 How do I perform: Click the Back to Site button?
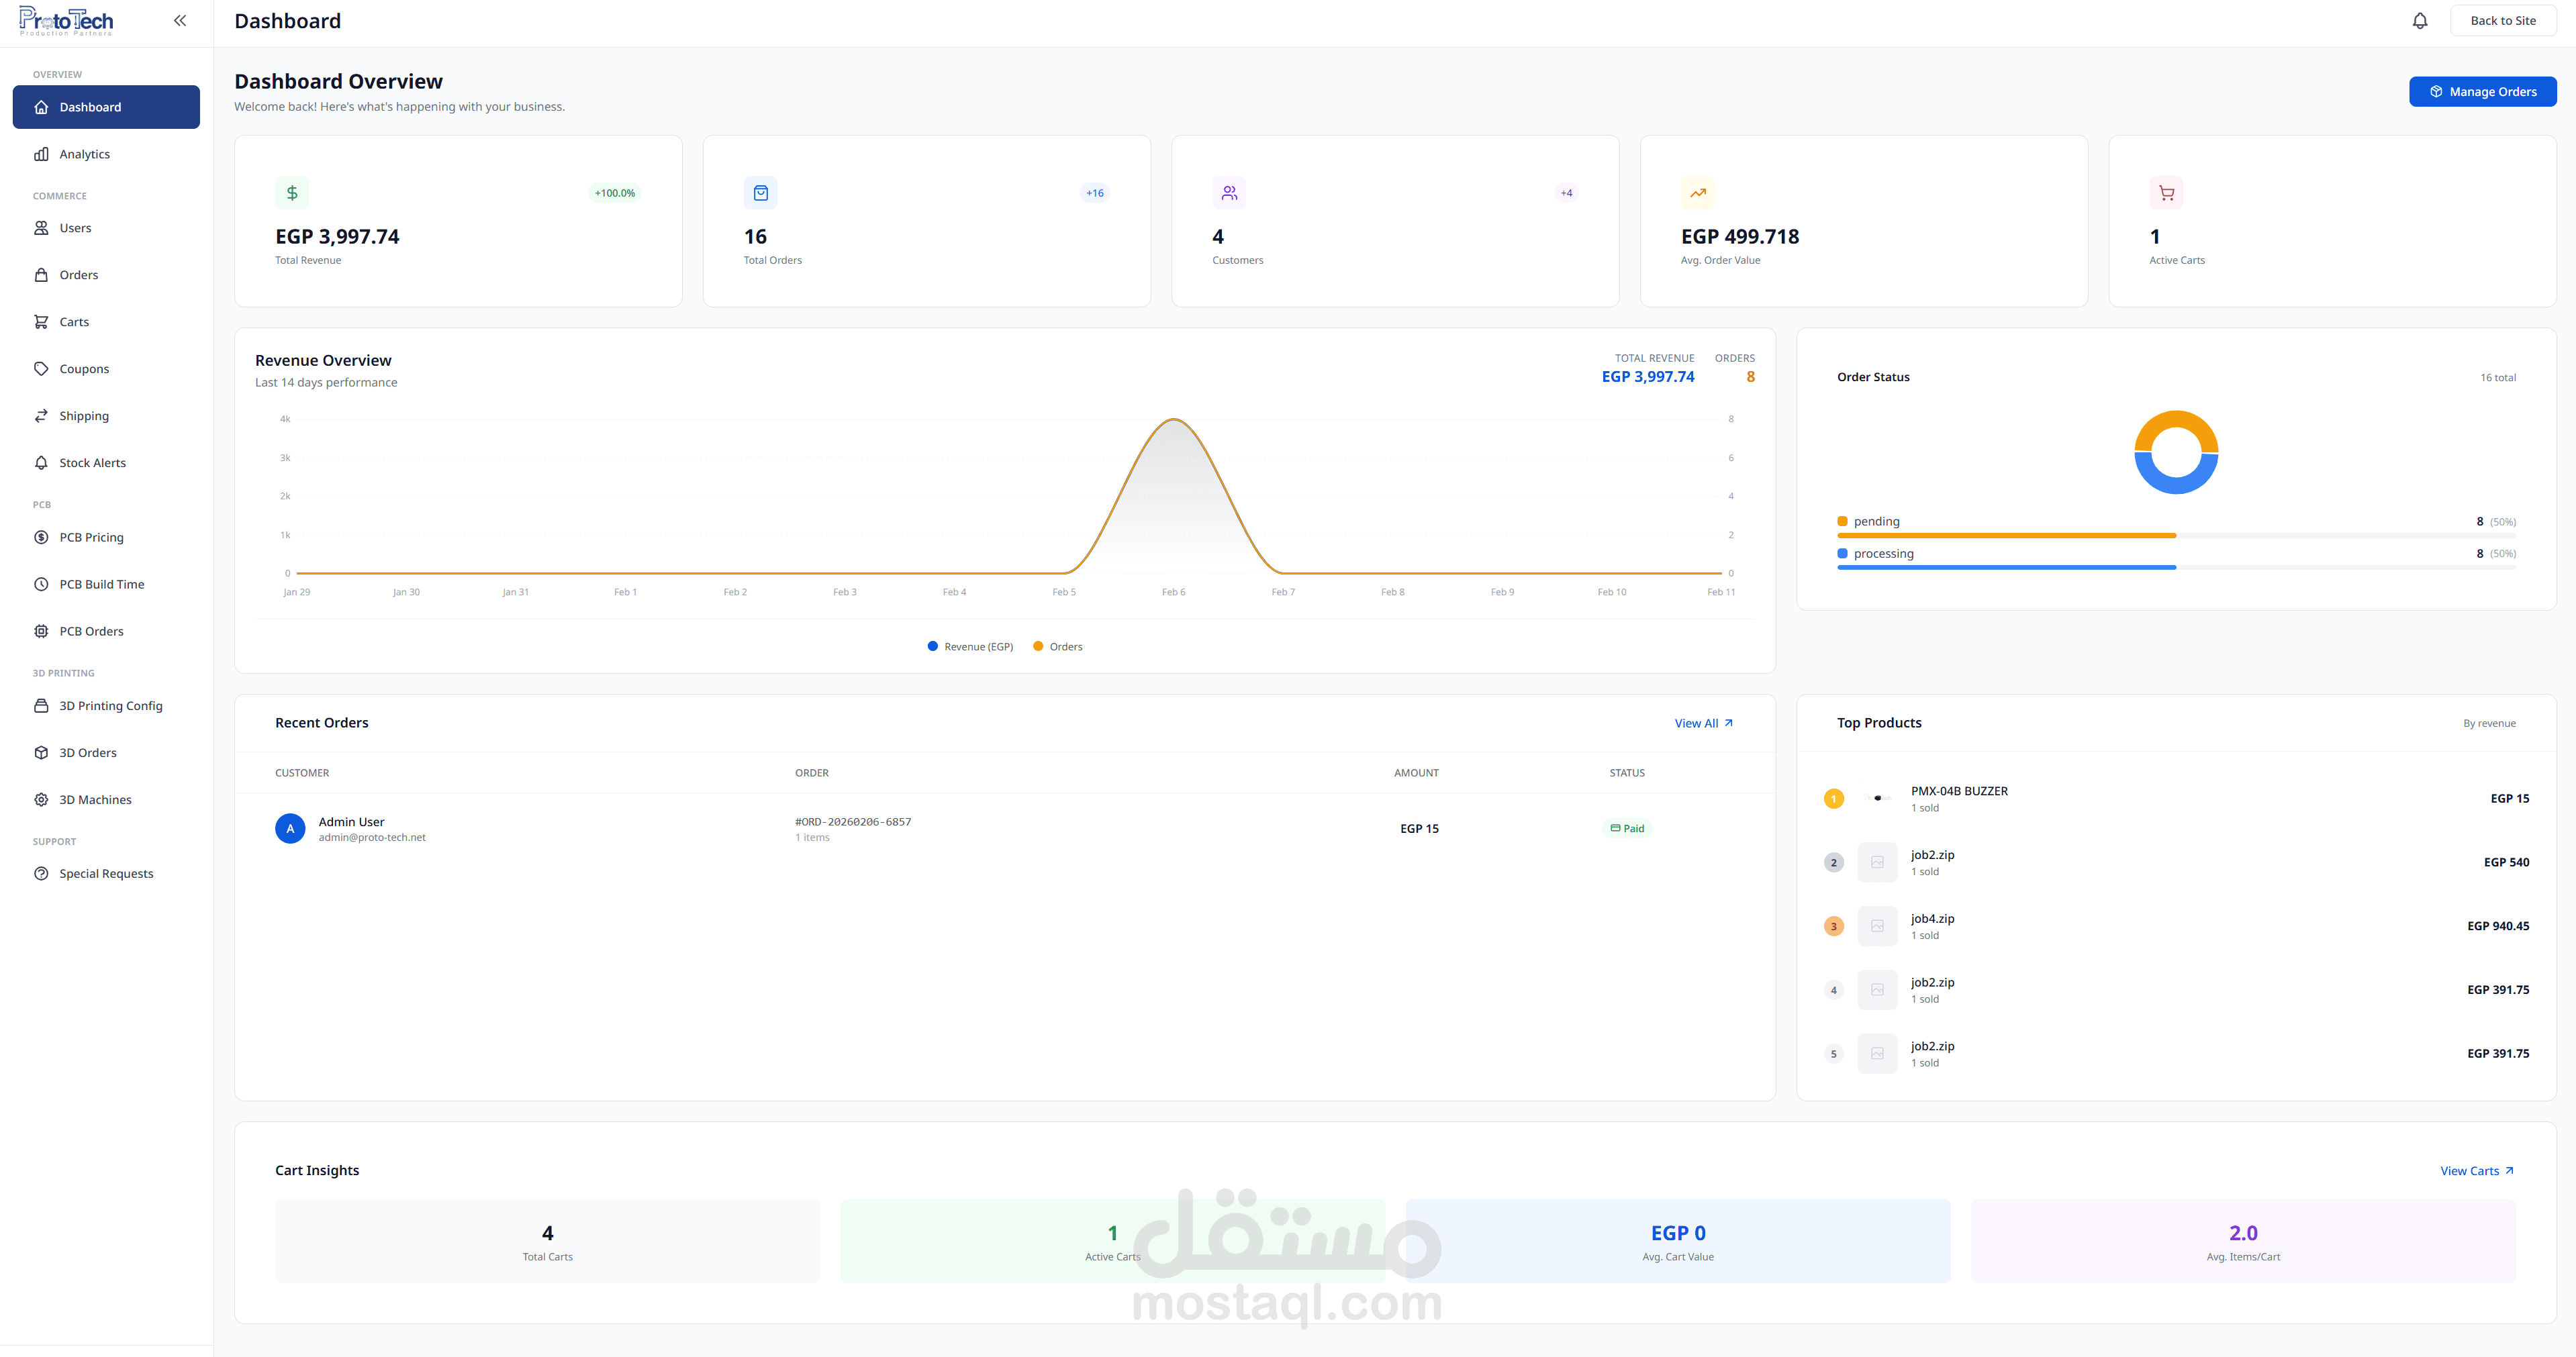click(2502, 21)
